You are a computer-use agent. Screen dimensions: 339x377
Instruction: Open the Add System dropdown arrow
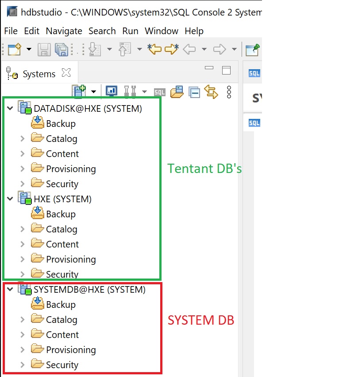click(93, 92)
